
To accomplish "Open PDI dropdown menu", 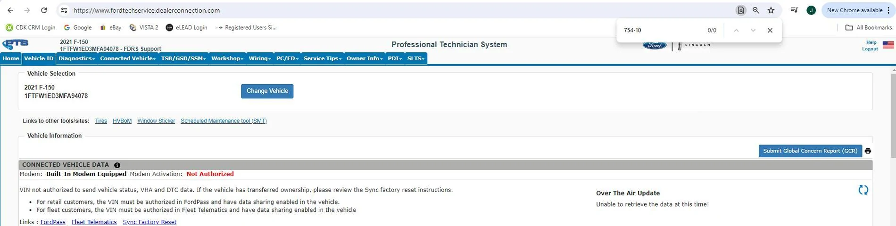I will click(395, 58).
